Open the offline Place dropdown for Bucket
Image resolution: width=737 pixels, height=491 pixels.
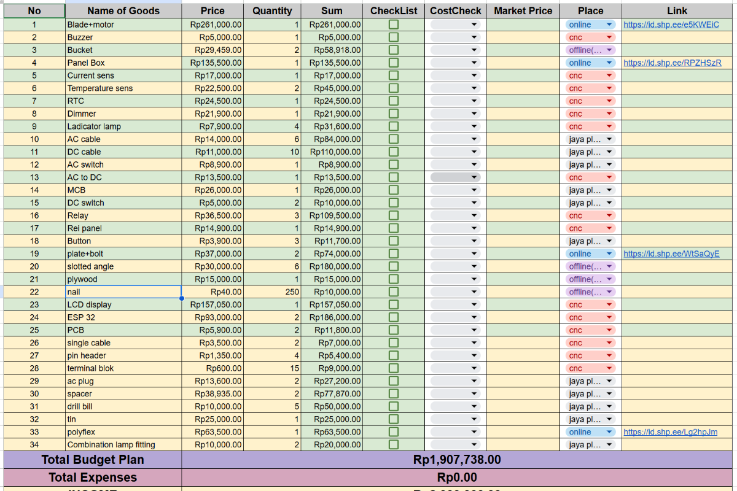click(x=590, y=50)
